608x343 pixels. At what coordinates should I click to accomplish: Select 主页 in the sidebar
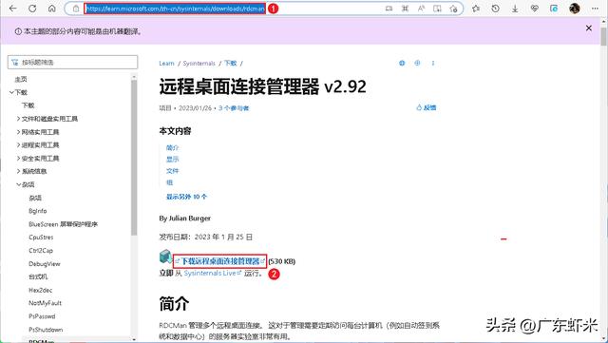coord(21,79)
